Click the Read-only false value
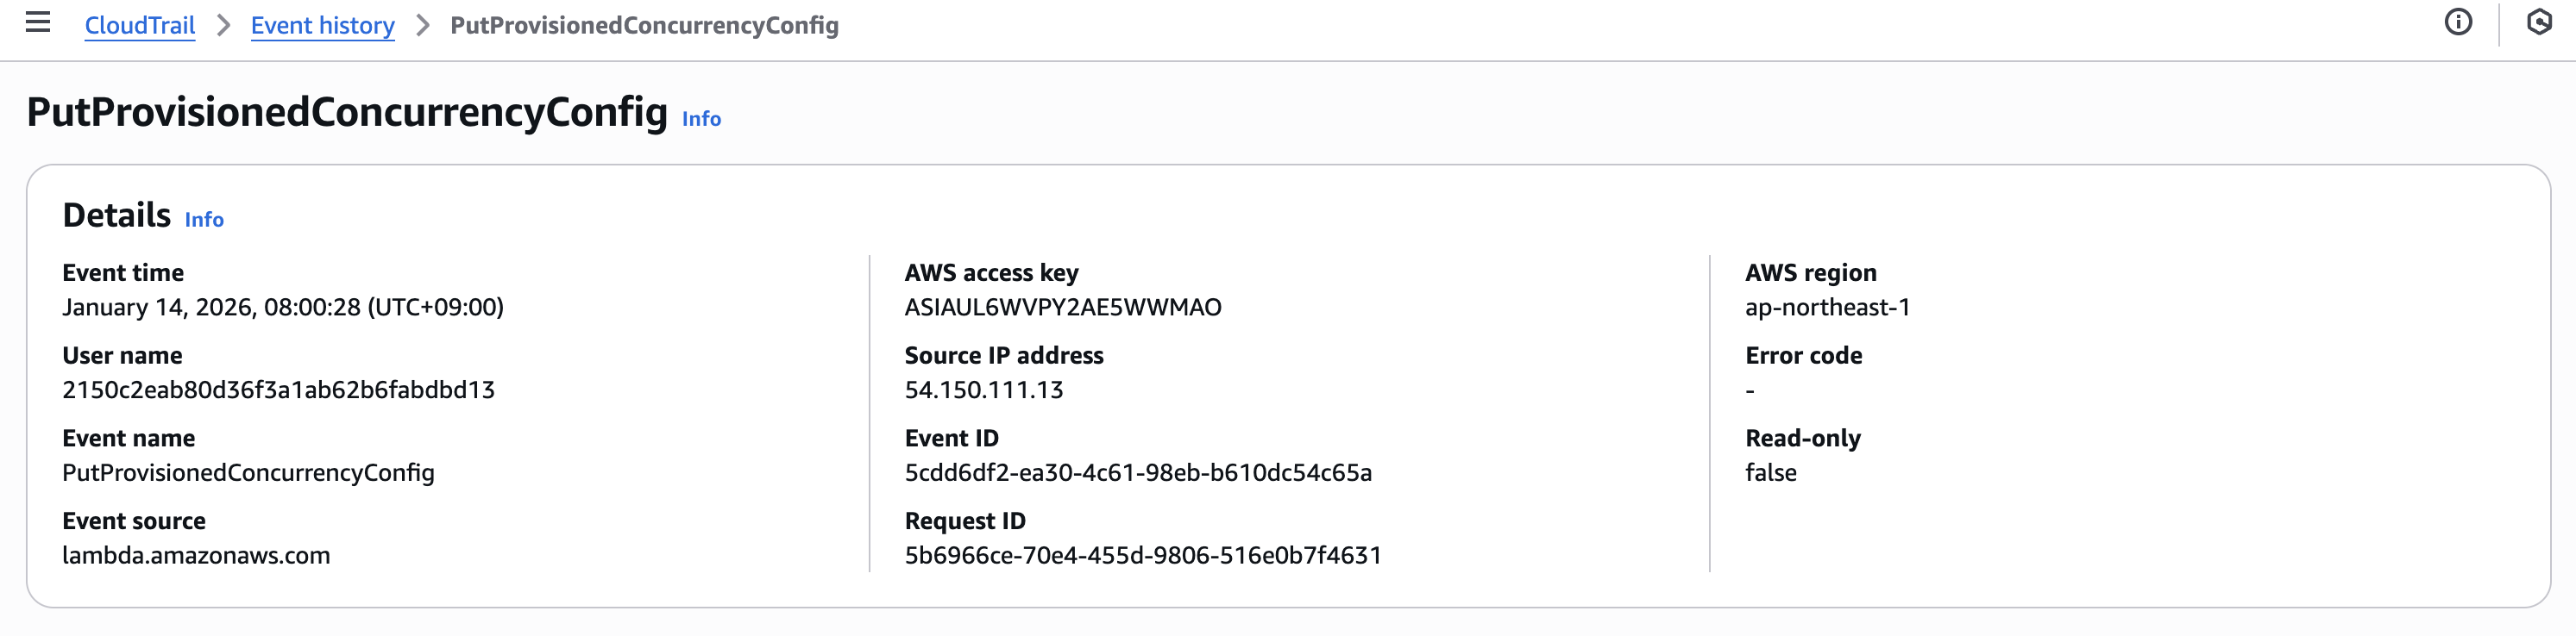 (1770, 472)
